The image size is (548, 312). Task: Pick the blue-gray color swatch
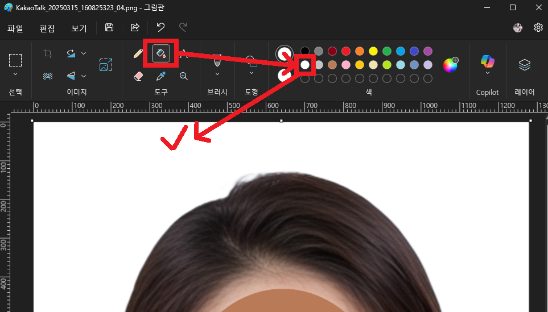pyautogui.click(x=414, y=65)
